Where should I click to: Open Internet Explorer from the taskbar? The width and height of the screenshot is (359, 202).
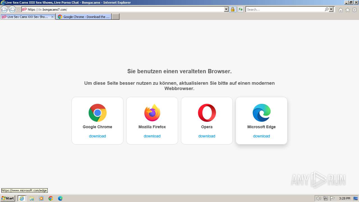(22, 198)
